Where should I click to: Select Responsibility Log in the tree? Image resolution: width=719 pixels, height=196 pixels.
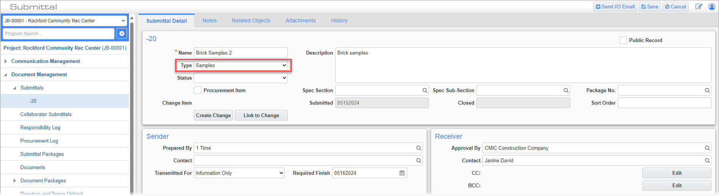pyautogui.click(x=40, y=127)
